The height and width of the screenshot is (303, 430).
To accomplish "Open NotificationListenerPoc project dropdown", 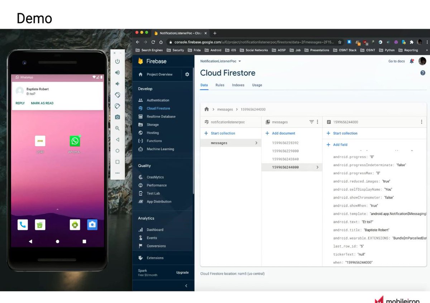I will (x=220, y=61).
